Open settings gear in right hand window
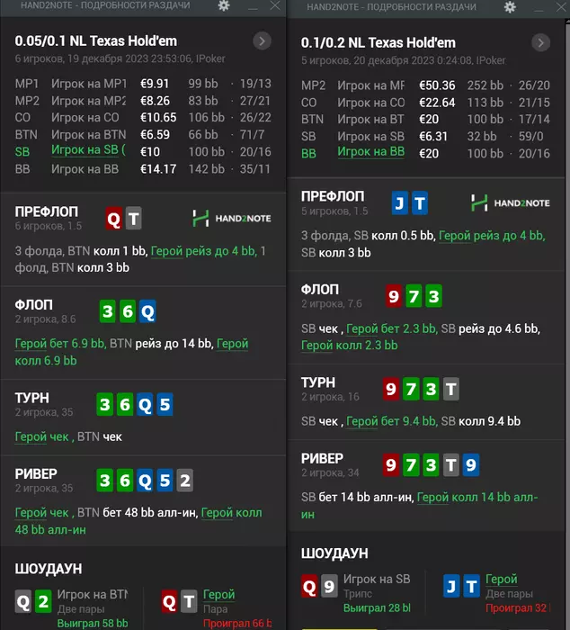The image size is (570, 630). (510, 5)
